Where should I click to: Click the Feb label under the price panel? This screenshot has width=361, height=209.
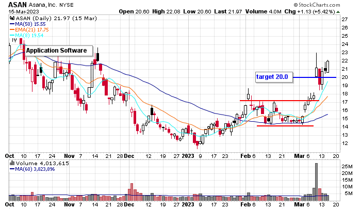245,156
